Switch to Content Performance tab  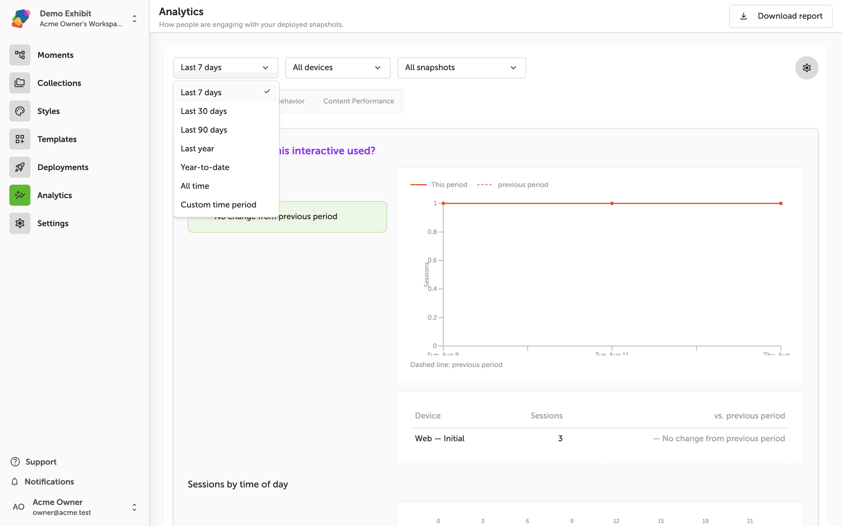(358, 101)
